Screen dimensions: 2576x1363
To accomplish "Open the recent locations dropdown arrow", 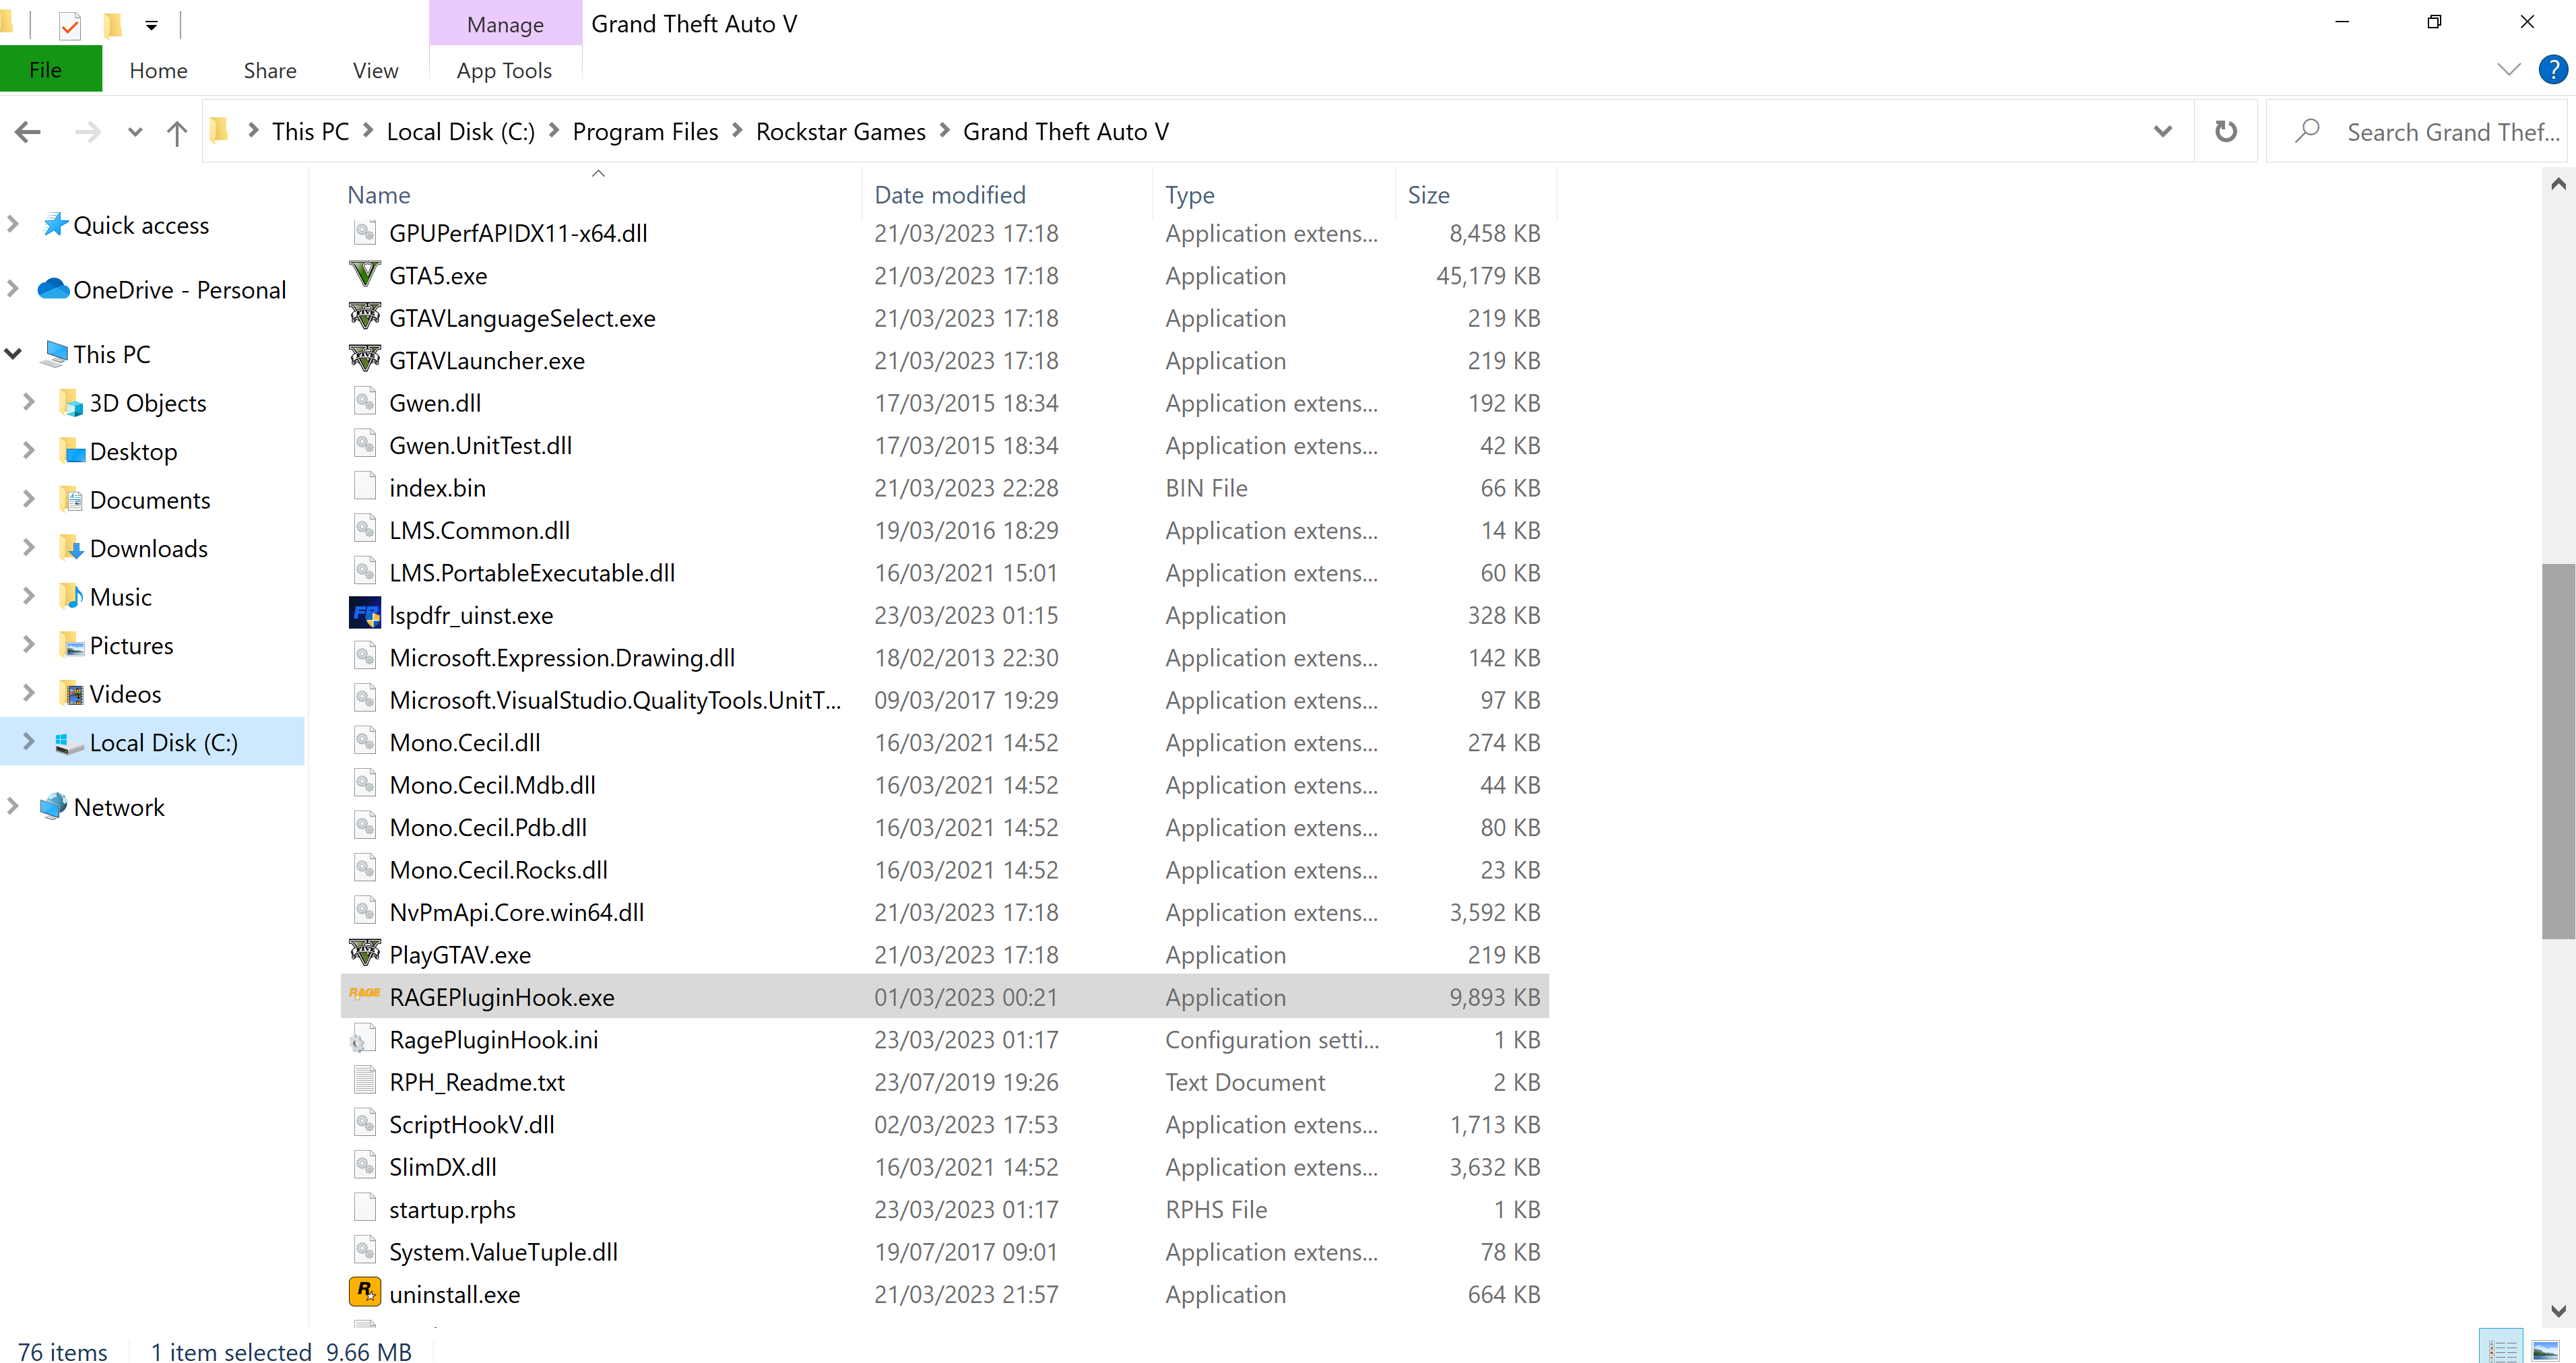I will coord(135,132).
